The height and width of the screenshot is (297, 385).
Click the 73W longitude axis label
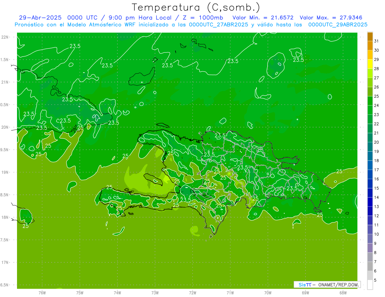tap(155, 293)
